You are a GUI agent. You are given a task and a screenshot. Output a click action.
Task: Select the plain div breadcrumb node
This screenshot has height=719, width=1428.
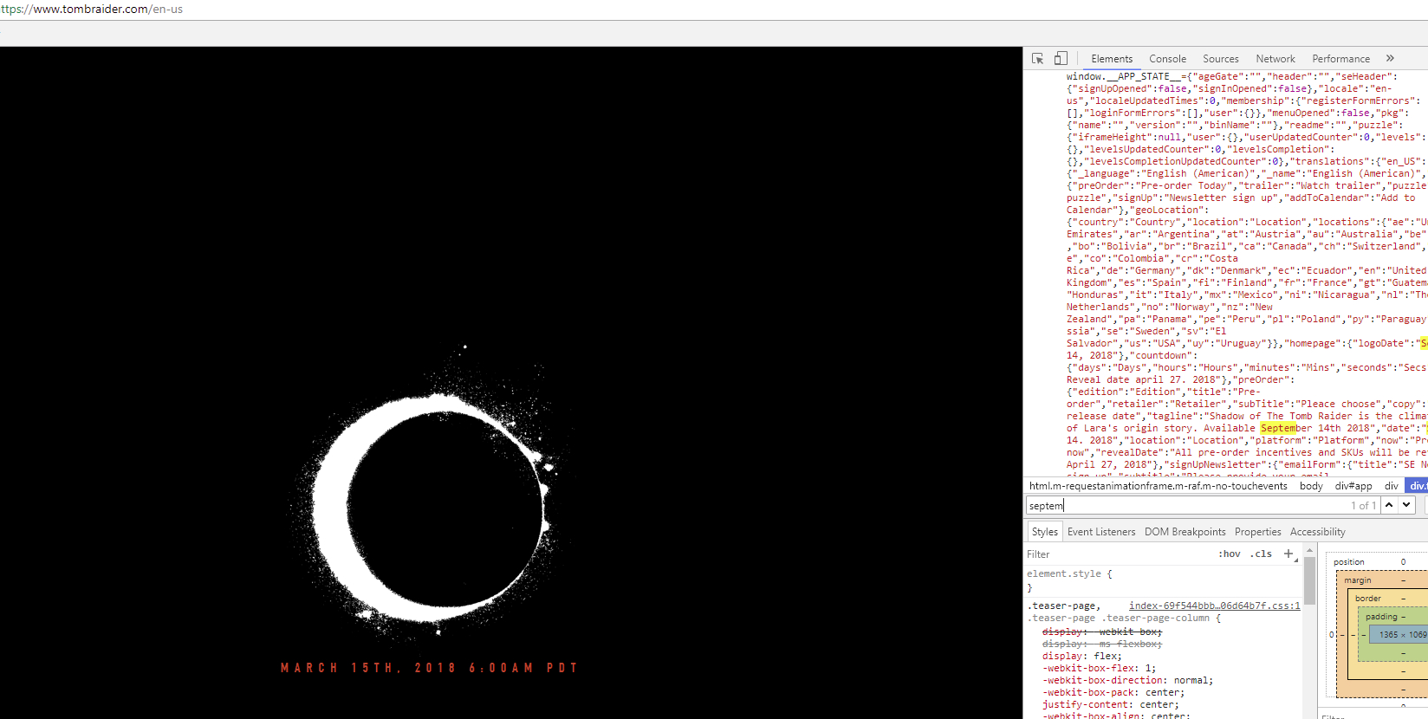pyautogui.click(x=1391, y=486)
